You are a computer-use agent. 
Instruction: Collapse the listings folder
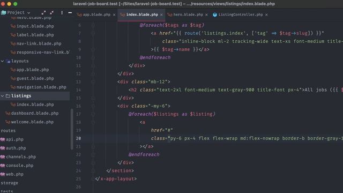pos(2,96)
